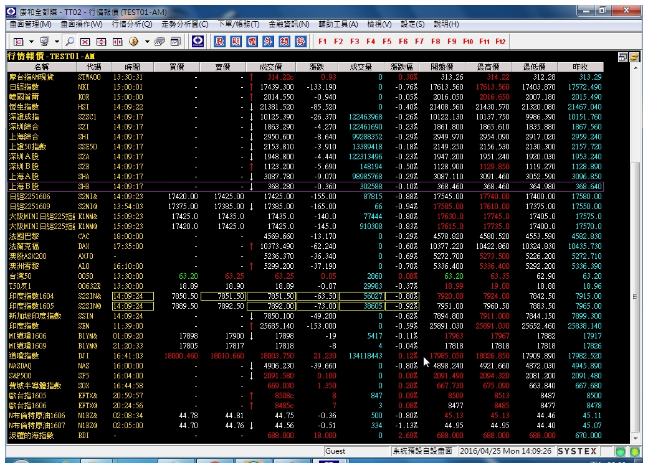This screenshot has width=648, height=463.
Task: Click the Concord logo toolbar icon
Action: (x=198, y=41)
